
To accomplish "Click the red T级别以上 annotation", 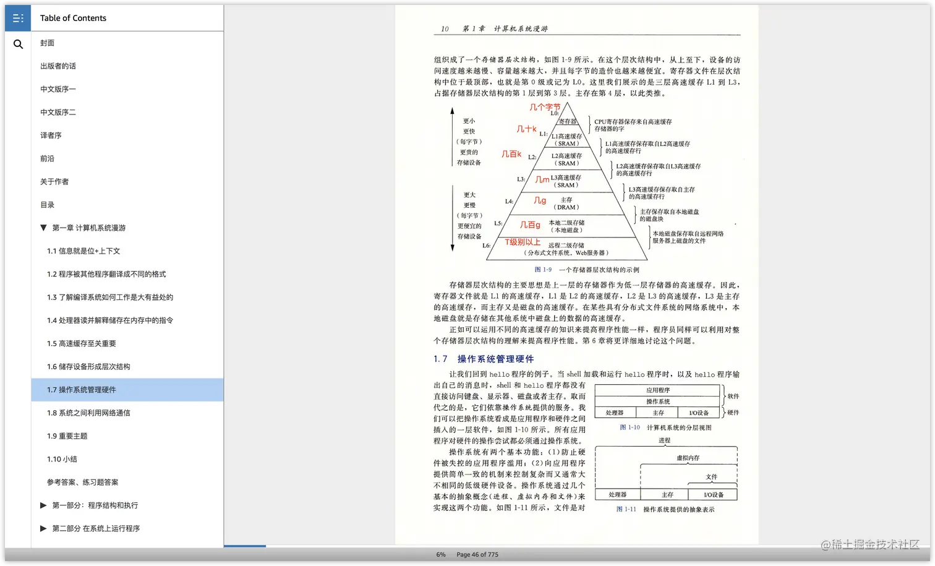I will pyautogui.click(x=523, y=242).
